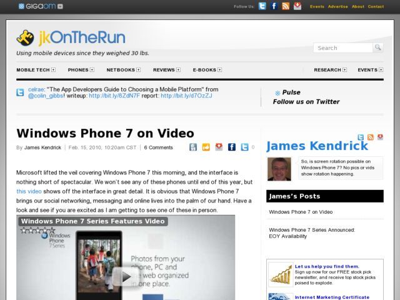Open the 'Let us help you find them' ad
The height and width of the screenshot is (300, 400).
(327, 267)
